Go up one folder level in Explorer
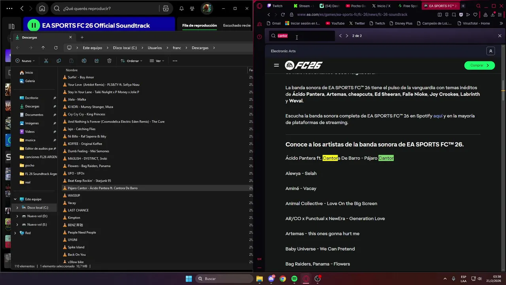The width and height of the screenshot is (506, 285). point(43,47)
